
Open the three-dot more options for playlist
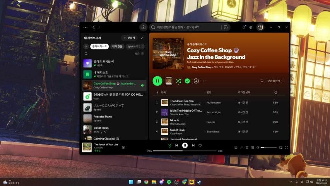point(205,81)
